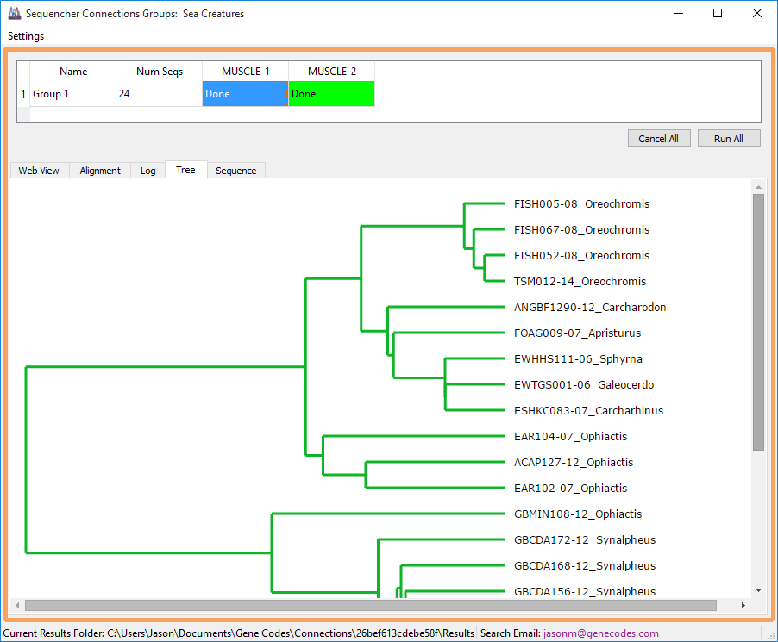778x642 pixels.
Task: Click the MUSCLE-1 column header
Action: coord(245,72)
